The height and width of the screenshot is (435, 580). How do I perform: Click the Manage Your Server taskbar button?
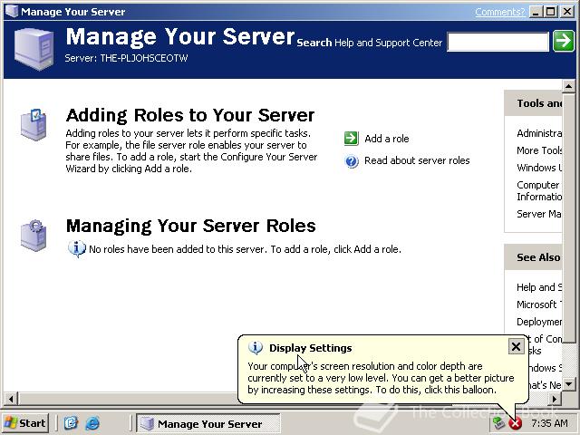coord(208,423)
